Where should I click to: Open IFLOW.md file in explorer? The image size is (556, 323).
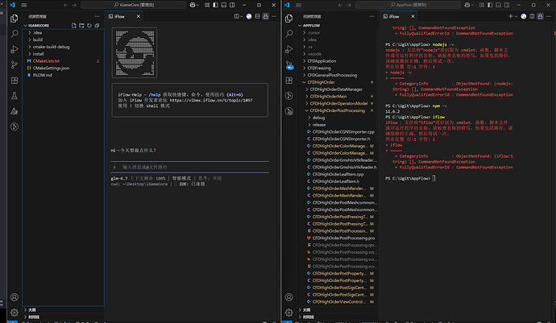[42, 75]
